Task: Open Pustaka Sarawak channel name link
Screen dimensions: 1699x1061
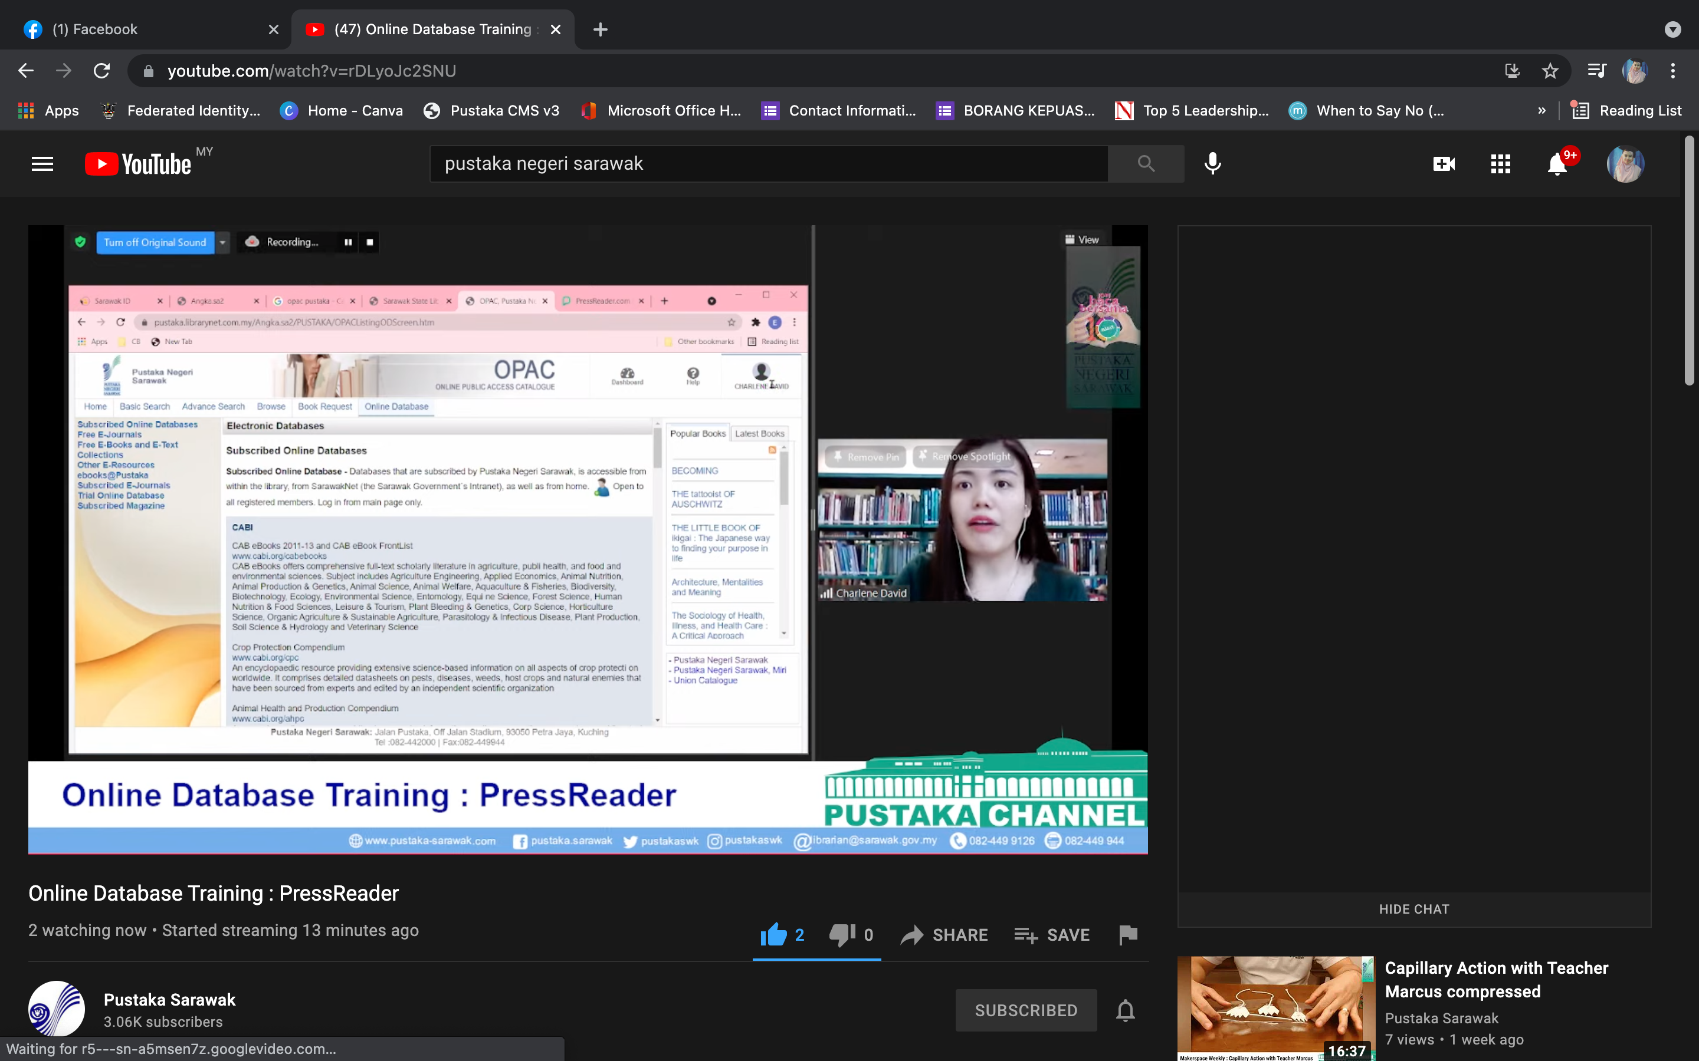Action: (x=169, y=999)
